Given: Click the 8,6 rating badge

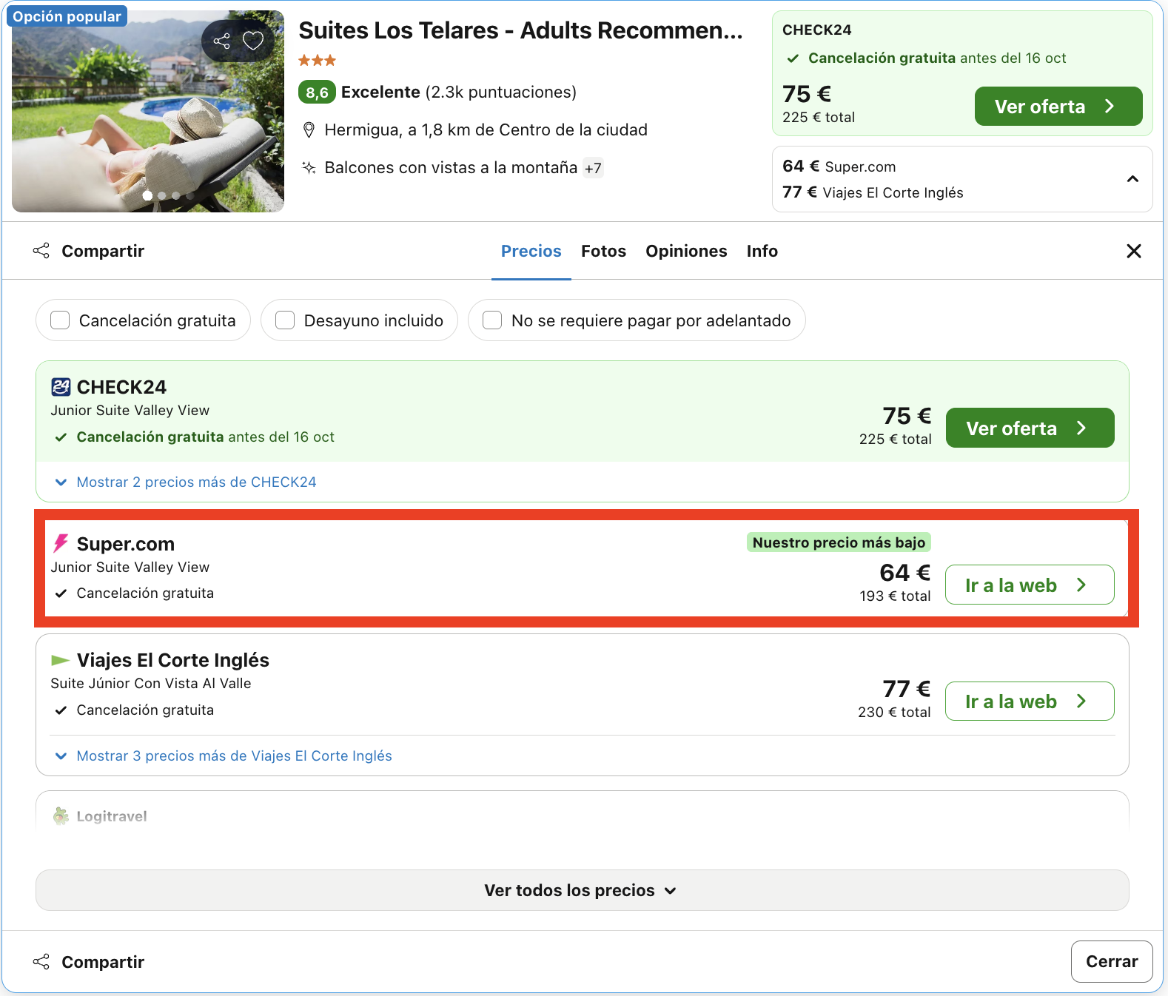Looking at the screenshot, I should (317, 92).
